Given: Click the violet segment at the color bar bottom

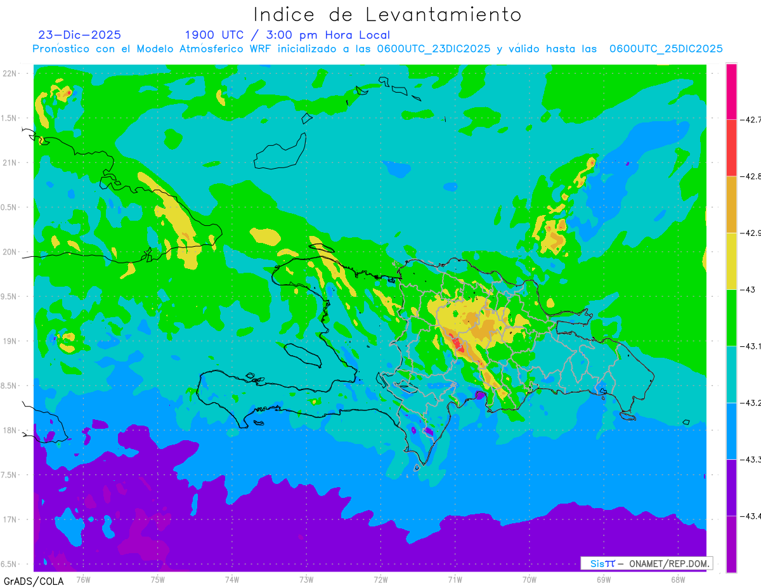Looking at the screenshot, I should pyautogui.click(x=731, y=544).
